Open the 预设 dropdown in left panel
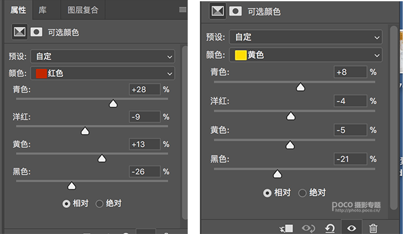The height and width of the screenshot is (234, 404). pos(103,56)
